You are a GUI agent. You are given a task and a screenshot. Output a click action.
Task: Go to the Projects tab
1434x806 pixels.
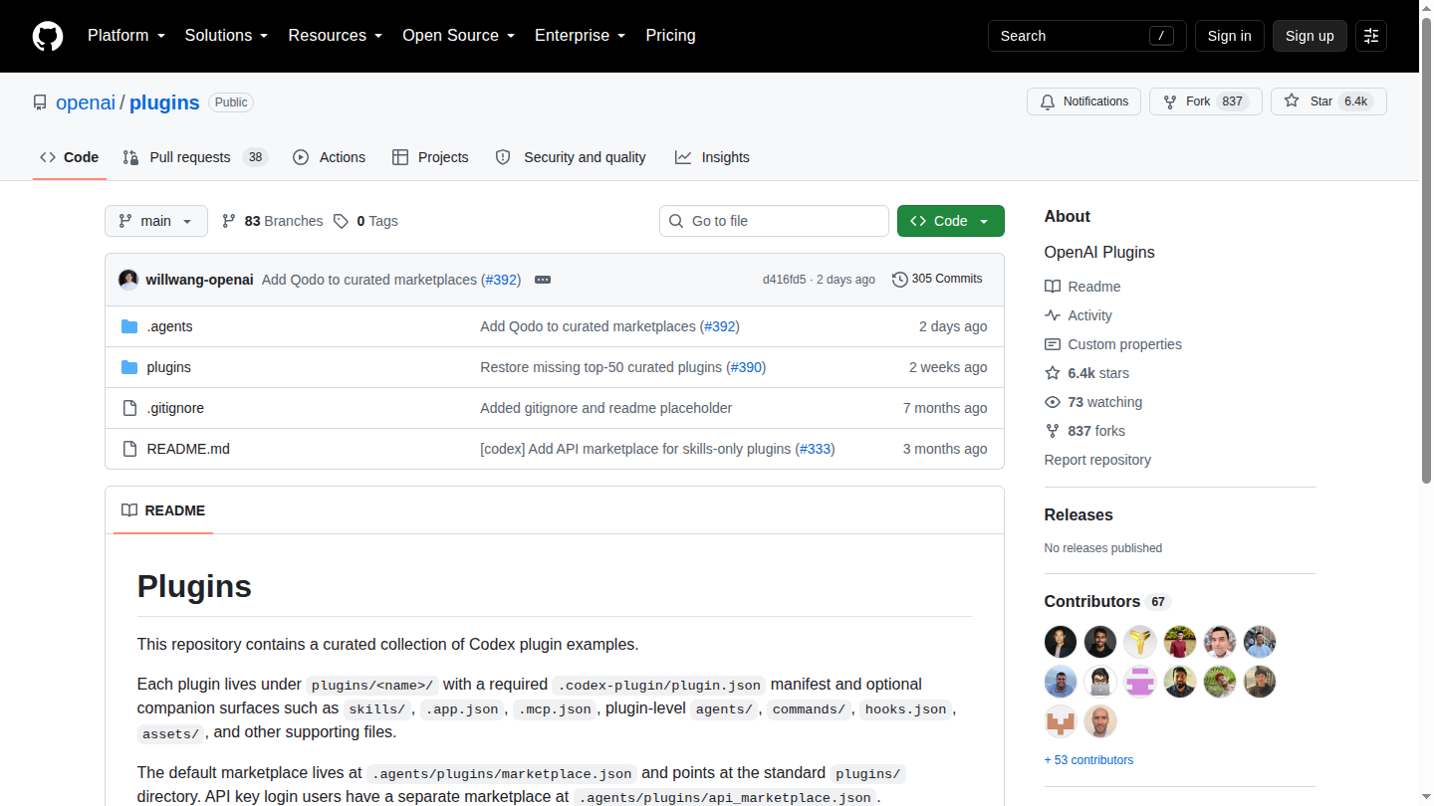click(x=430, y=157)
